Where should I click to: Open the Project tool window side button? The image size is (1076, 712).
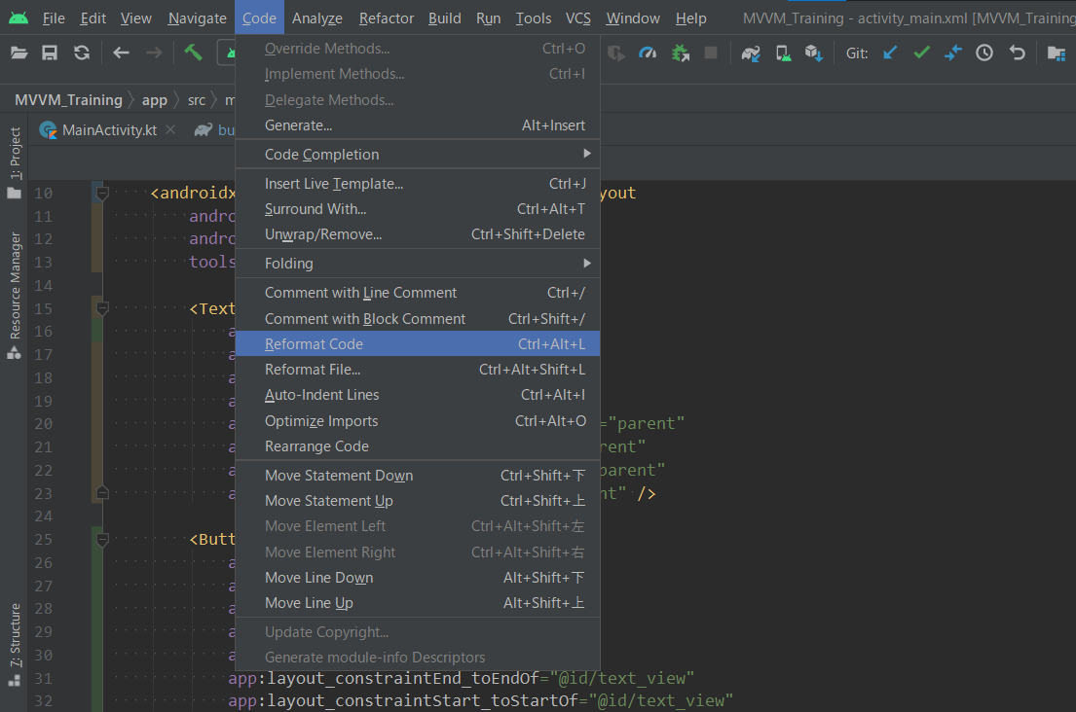coord(15,154)
